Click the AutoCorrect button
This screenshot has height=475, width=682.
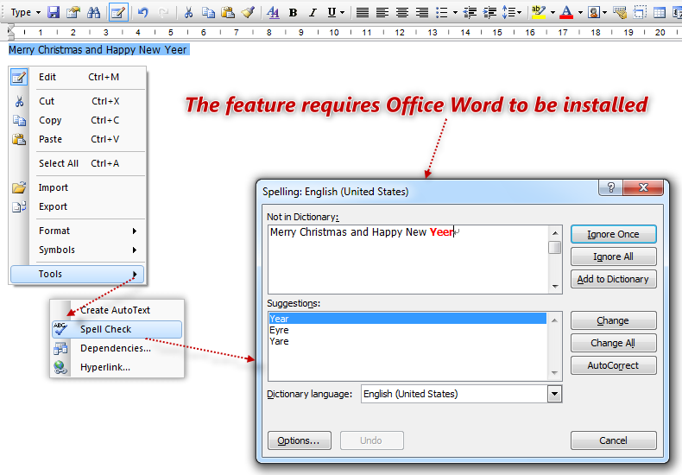[x=613, y=365]
